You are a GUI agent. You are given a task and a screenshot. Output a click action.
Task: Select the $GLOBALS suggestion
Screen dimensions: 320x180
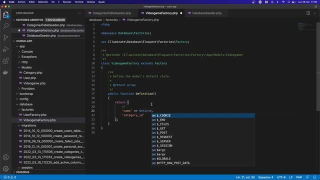pos(203,158)
